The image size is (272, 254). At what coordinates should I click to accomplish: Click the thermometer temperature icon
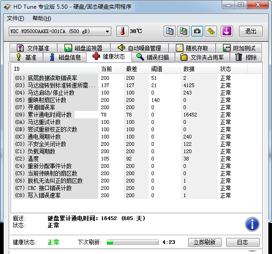pos(122,31)
